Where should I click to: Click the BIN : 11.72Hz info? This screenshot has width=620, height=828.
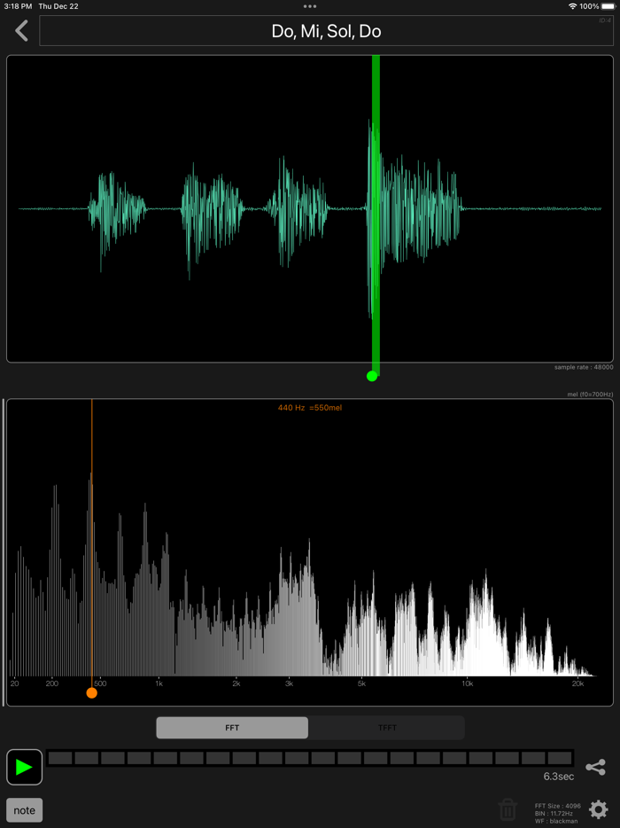pos(555,814)
